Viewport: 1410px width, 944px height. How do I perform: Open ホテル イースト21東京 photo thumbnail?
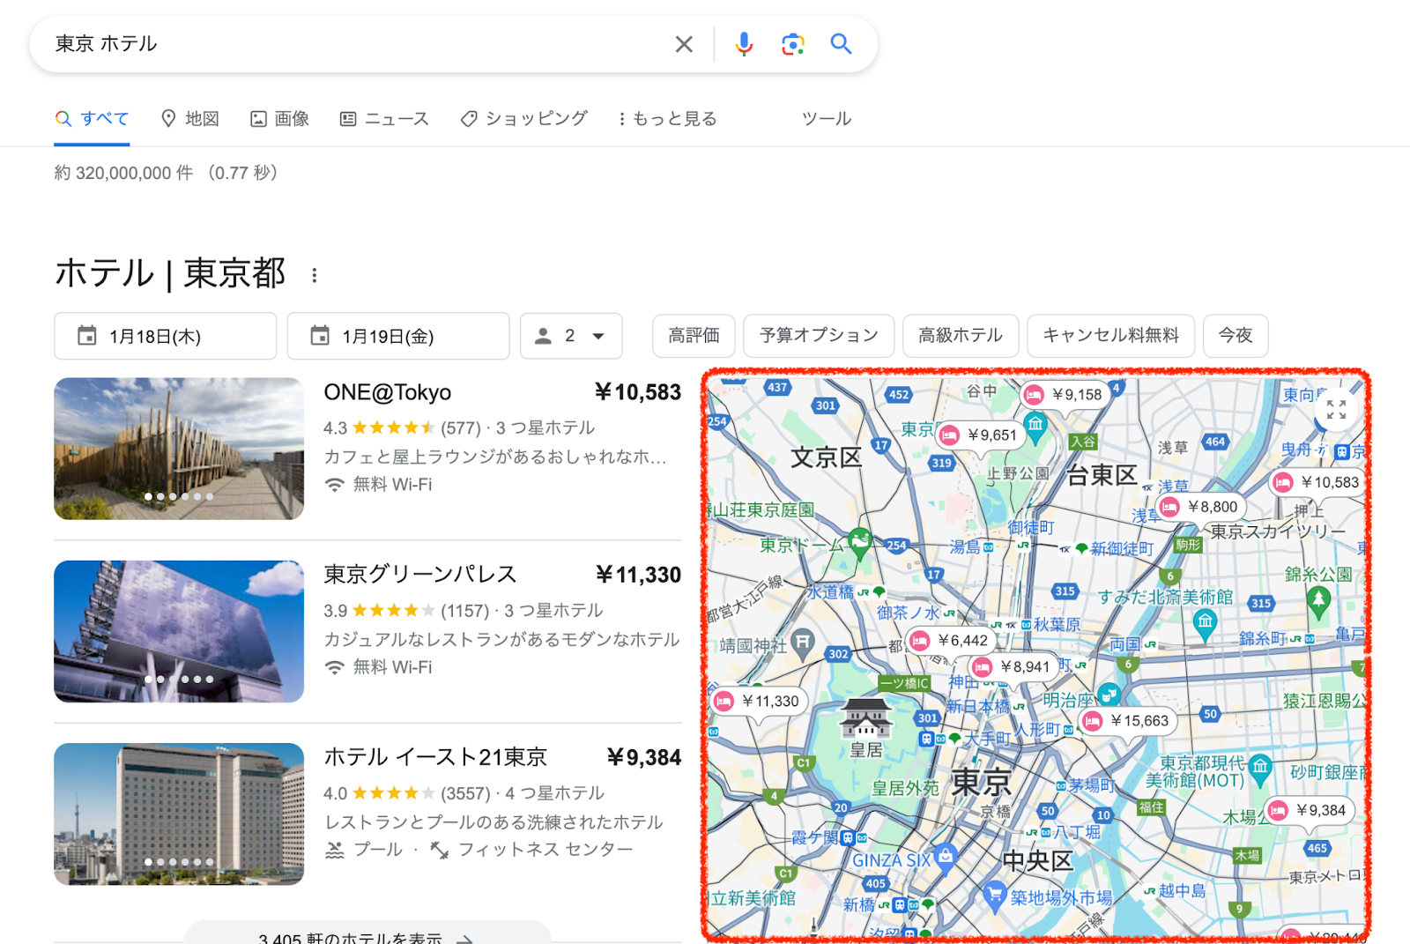[179, 814]
